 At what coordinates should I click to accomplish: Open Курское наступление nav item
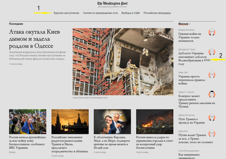pos(66,13)
